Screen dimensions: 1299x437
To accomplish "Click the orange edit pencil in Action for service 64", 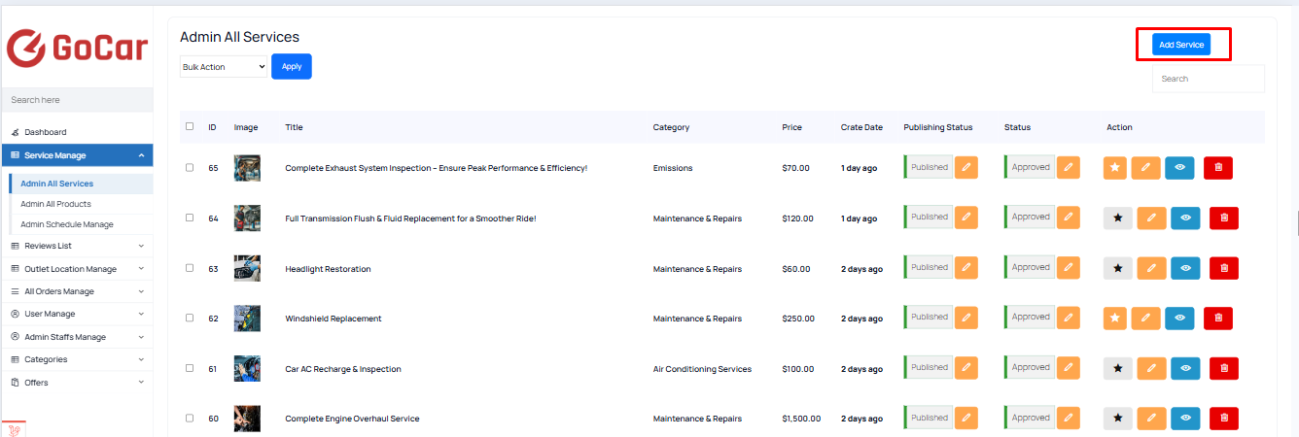I will 1151,218.
